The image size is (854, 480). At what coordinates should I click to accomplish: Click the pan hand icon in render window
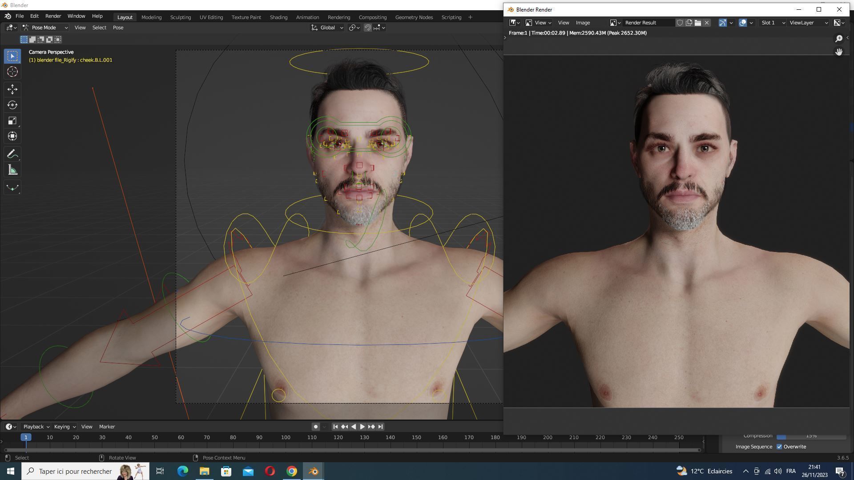click(x=838, y=52)
